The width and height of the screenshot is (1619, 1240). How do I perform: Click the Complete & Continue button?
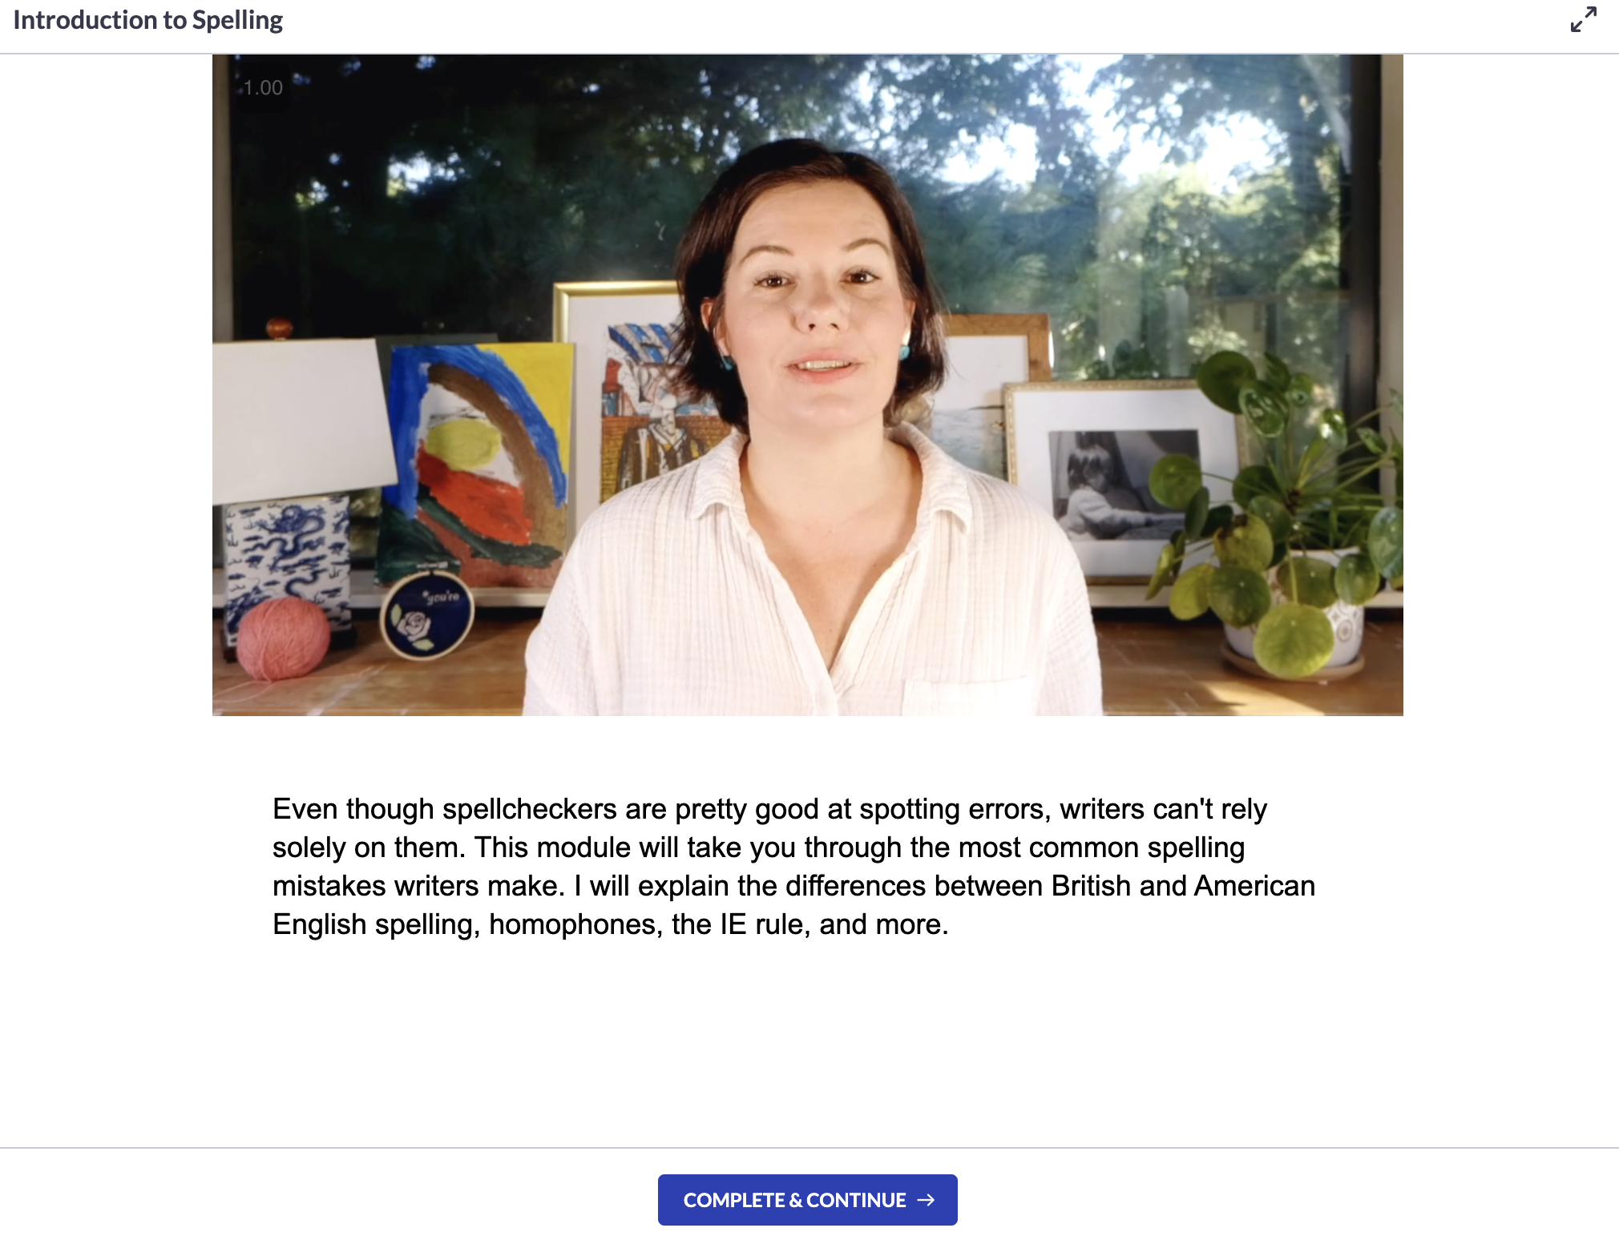(807, 1199)
